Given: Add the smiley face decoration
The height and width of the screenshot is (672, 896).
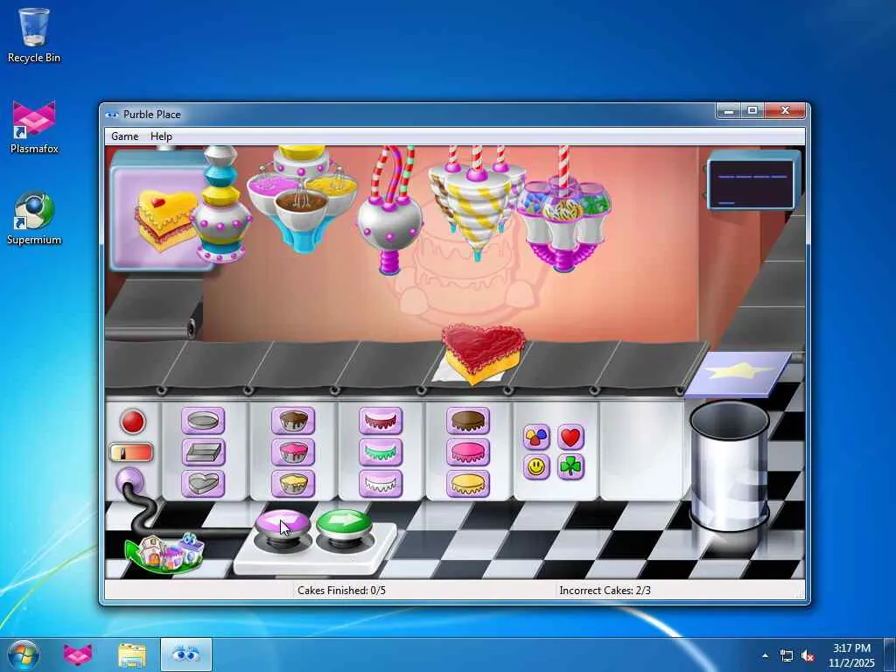Looking at the screenshot, I should (x=536, y=467).
